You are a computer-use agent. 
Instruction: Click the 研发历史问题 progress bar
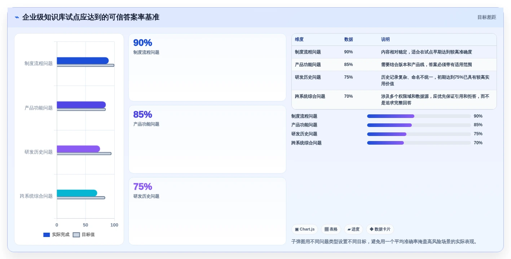pos(419,134)
